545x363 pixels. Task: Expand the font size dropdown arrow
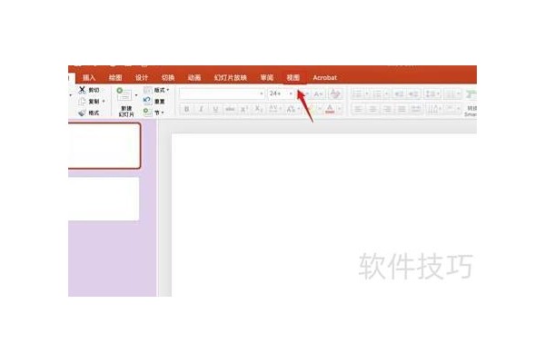coord(291,93)
